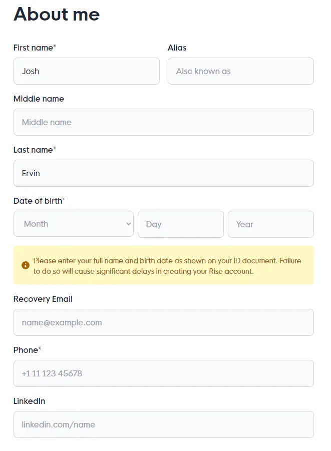Select the Middle name input box
The height and width of the screenshot is (451, 331).
163,122
